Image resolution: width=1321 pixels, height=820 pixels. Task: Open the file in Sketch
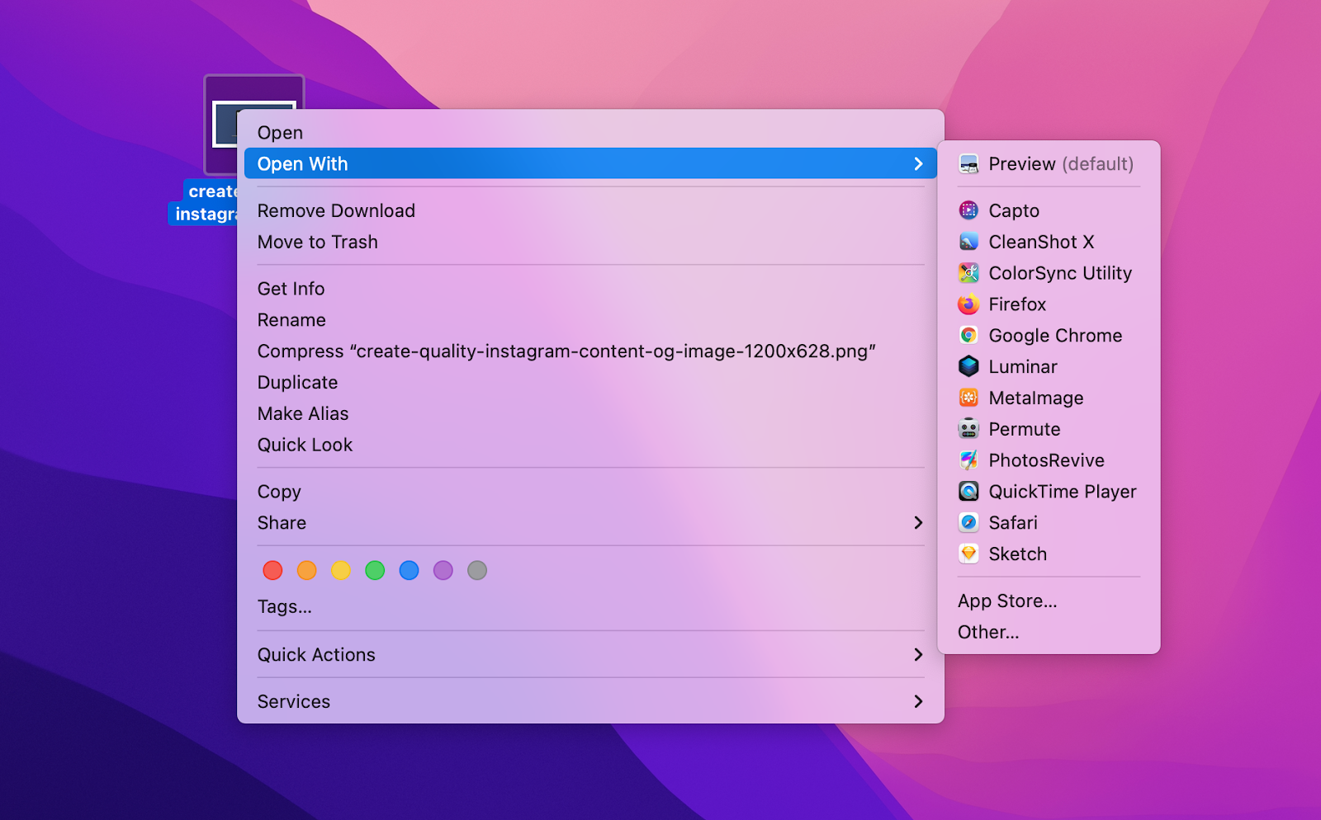point(1017,554)
